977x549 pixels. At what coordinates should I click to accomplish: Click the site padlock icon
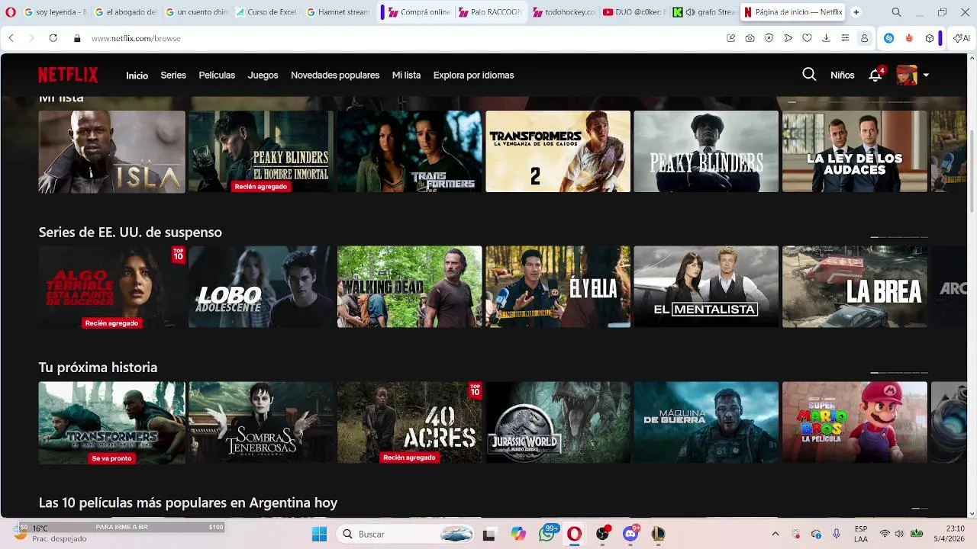coord(77,38)
